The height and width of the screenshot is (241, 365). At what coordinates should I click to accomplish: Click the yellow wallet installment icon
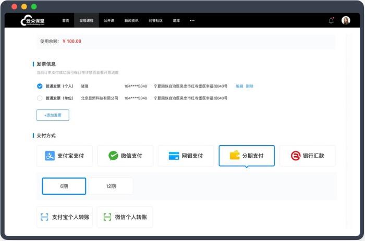[x=235, y=155]
